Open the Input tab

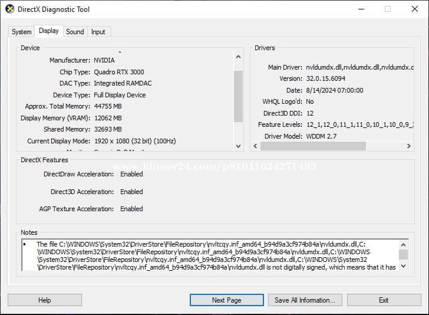point(98,32)
